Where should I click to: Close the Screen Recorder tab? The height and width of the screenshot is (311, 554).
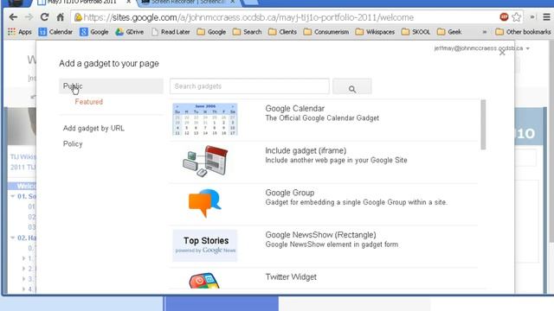[x=233, y=2]
